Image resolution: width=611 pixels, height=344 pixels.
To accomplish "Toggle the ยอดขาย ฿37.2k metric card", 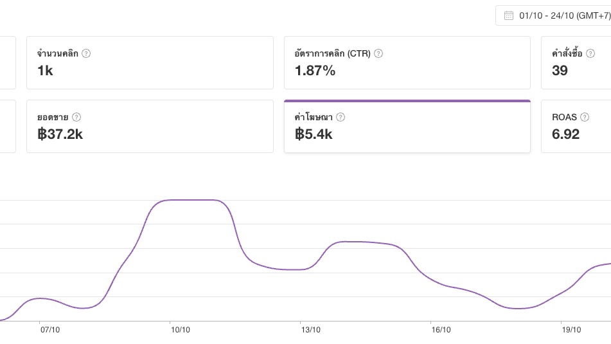I will [x=150, y=126].
